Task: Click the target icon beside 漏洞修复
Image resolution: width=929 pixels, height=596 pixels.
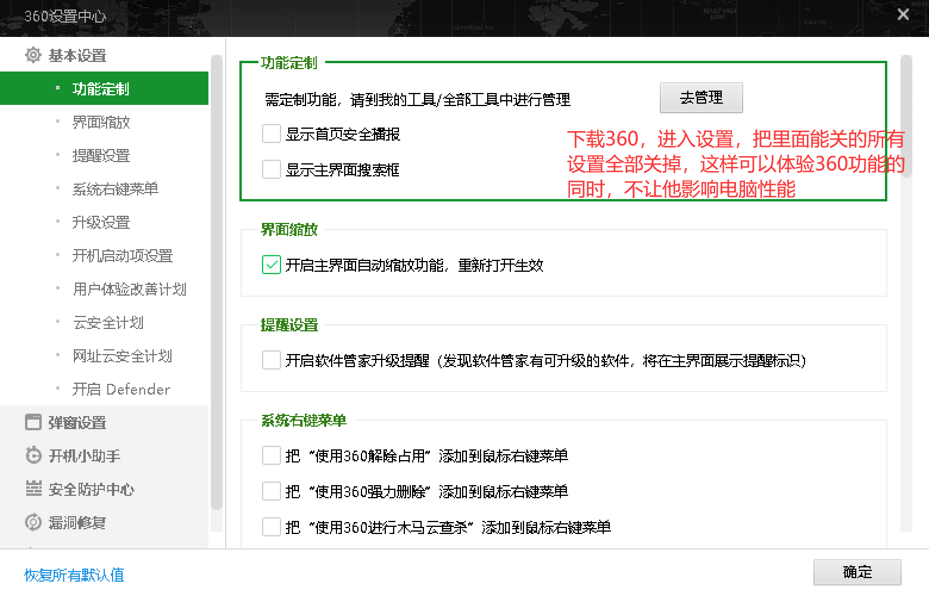Action: coord(33,523)
